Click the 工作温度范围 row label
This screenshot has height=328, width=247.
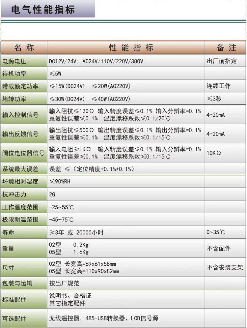tap(20, 207)
